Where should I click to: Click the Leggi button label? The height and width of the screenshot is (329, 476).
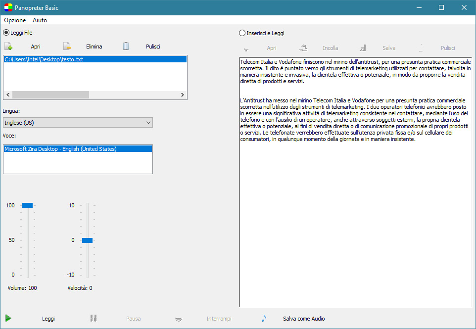(x=48, y=319)
